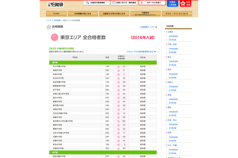Click the 桐朋中学校 school name
Screen dimensions: 238x158
coord(57,125)
